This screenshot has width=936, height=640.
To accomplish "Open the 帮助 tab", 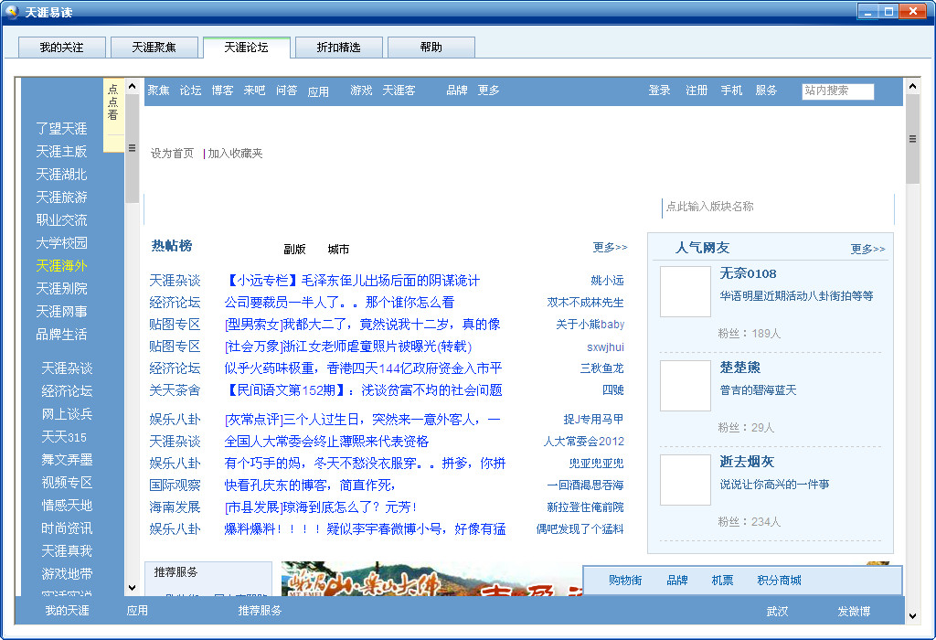I will (431, 48).
